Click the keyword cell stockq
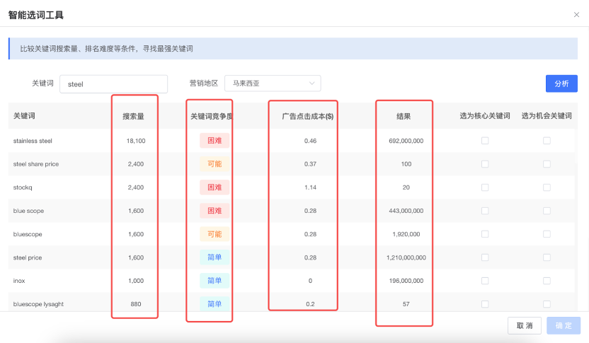The image size is (589, 343). pos(23,187)
